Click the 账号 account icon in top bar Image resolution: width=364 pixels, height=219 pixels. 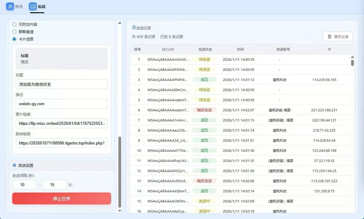(10, 6)
